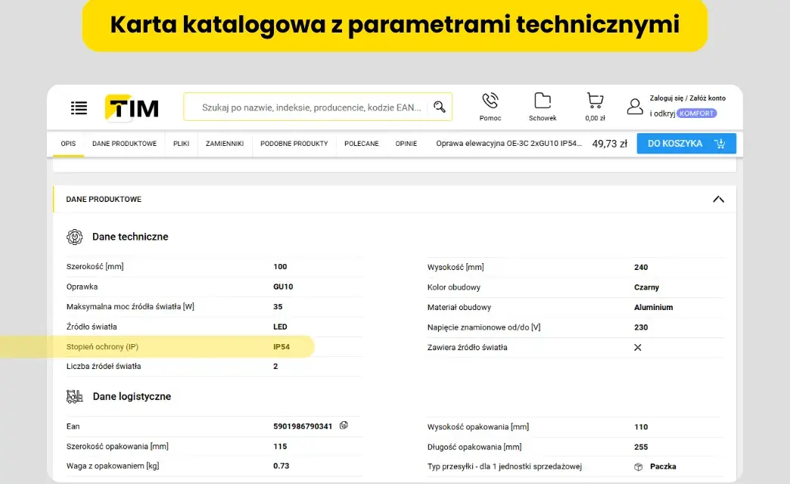Open the shopping cart icon
The width and height of the screenshot is (790, 484).
coord(595,101)
